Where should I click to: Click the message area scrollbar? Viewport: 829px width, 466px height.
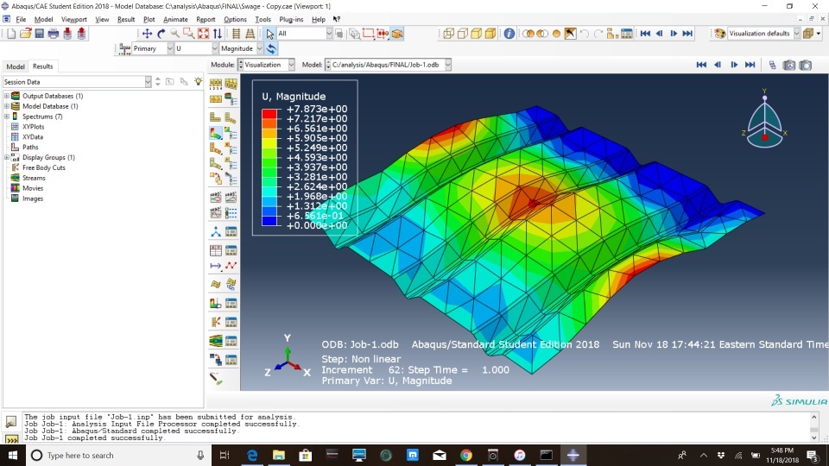pos(814,427)
